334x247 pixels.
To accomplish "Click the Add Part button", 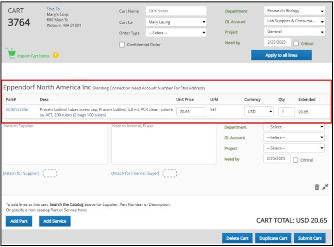I will 19,221.
